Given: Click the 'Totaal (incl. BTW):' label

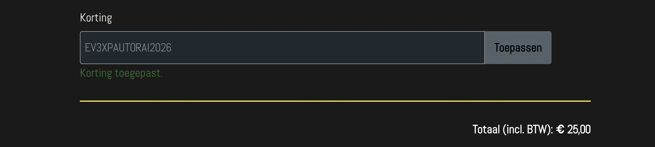Looking at the screenshot, I should click(513, 129).
